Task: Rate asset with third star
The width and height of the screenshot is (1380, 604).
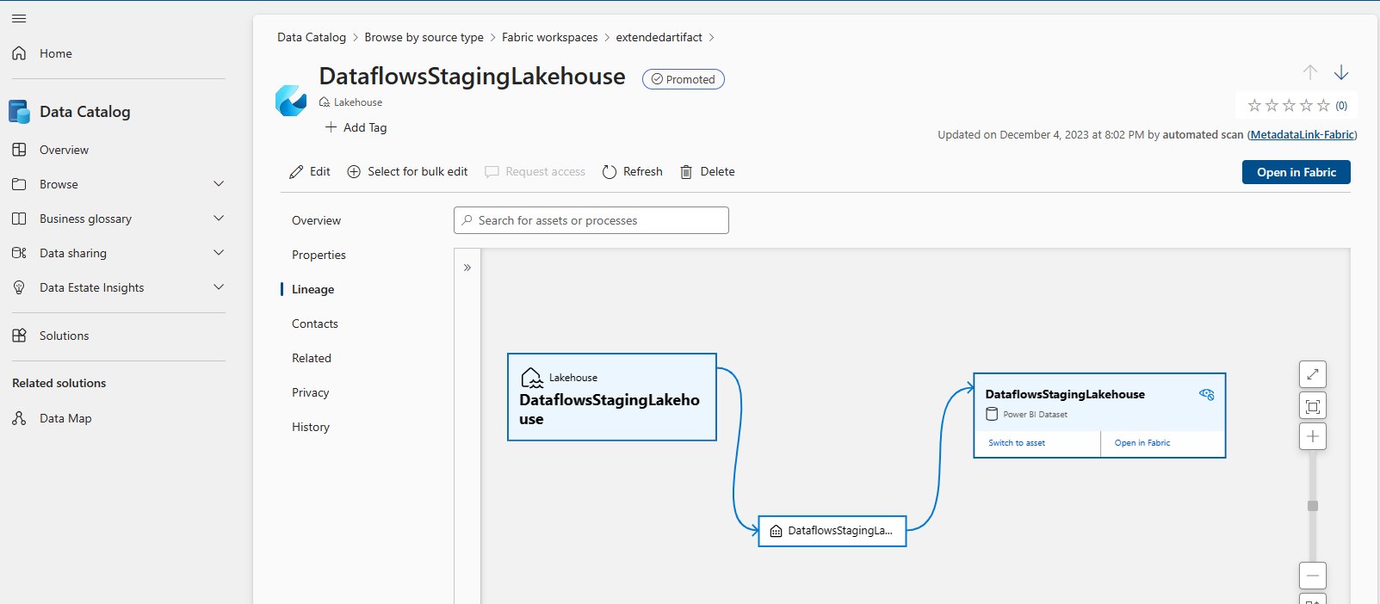Action: 1289,105
